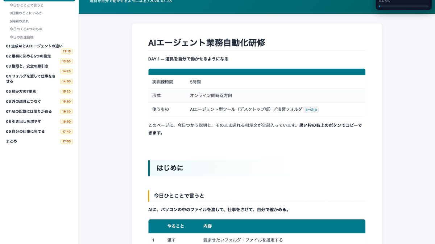Open sidebar link 5時間の流れ
435x244 pixels.
point(19,21)
